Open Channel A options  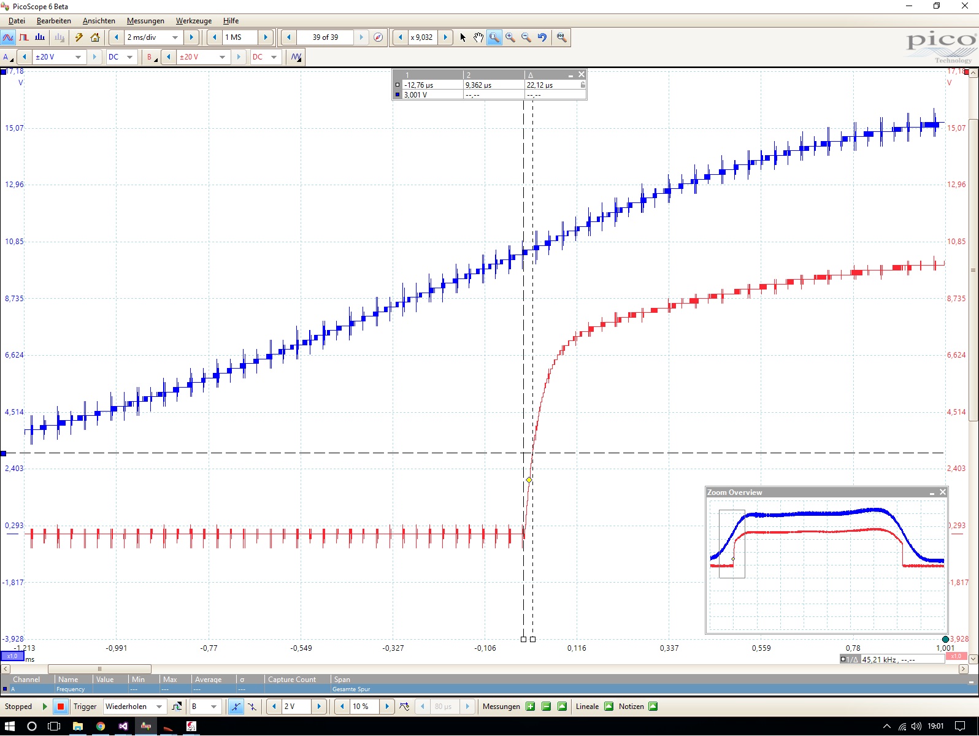[x=7, y=57]
